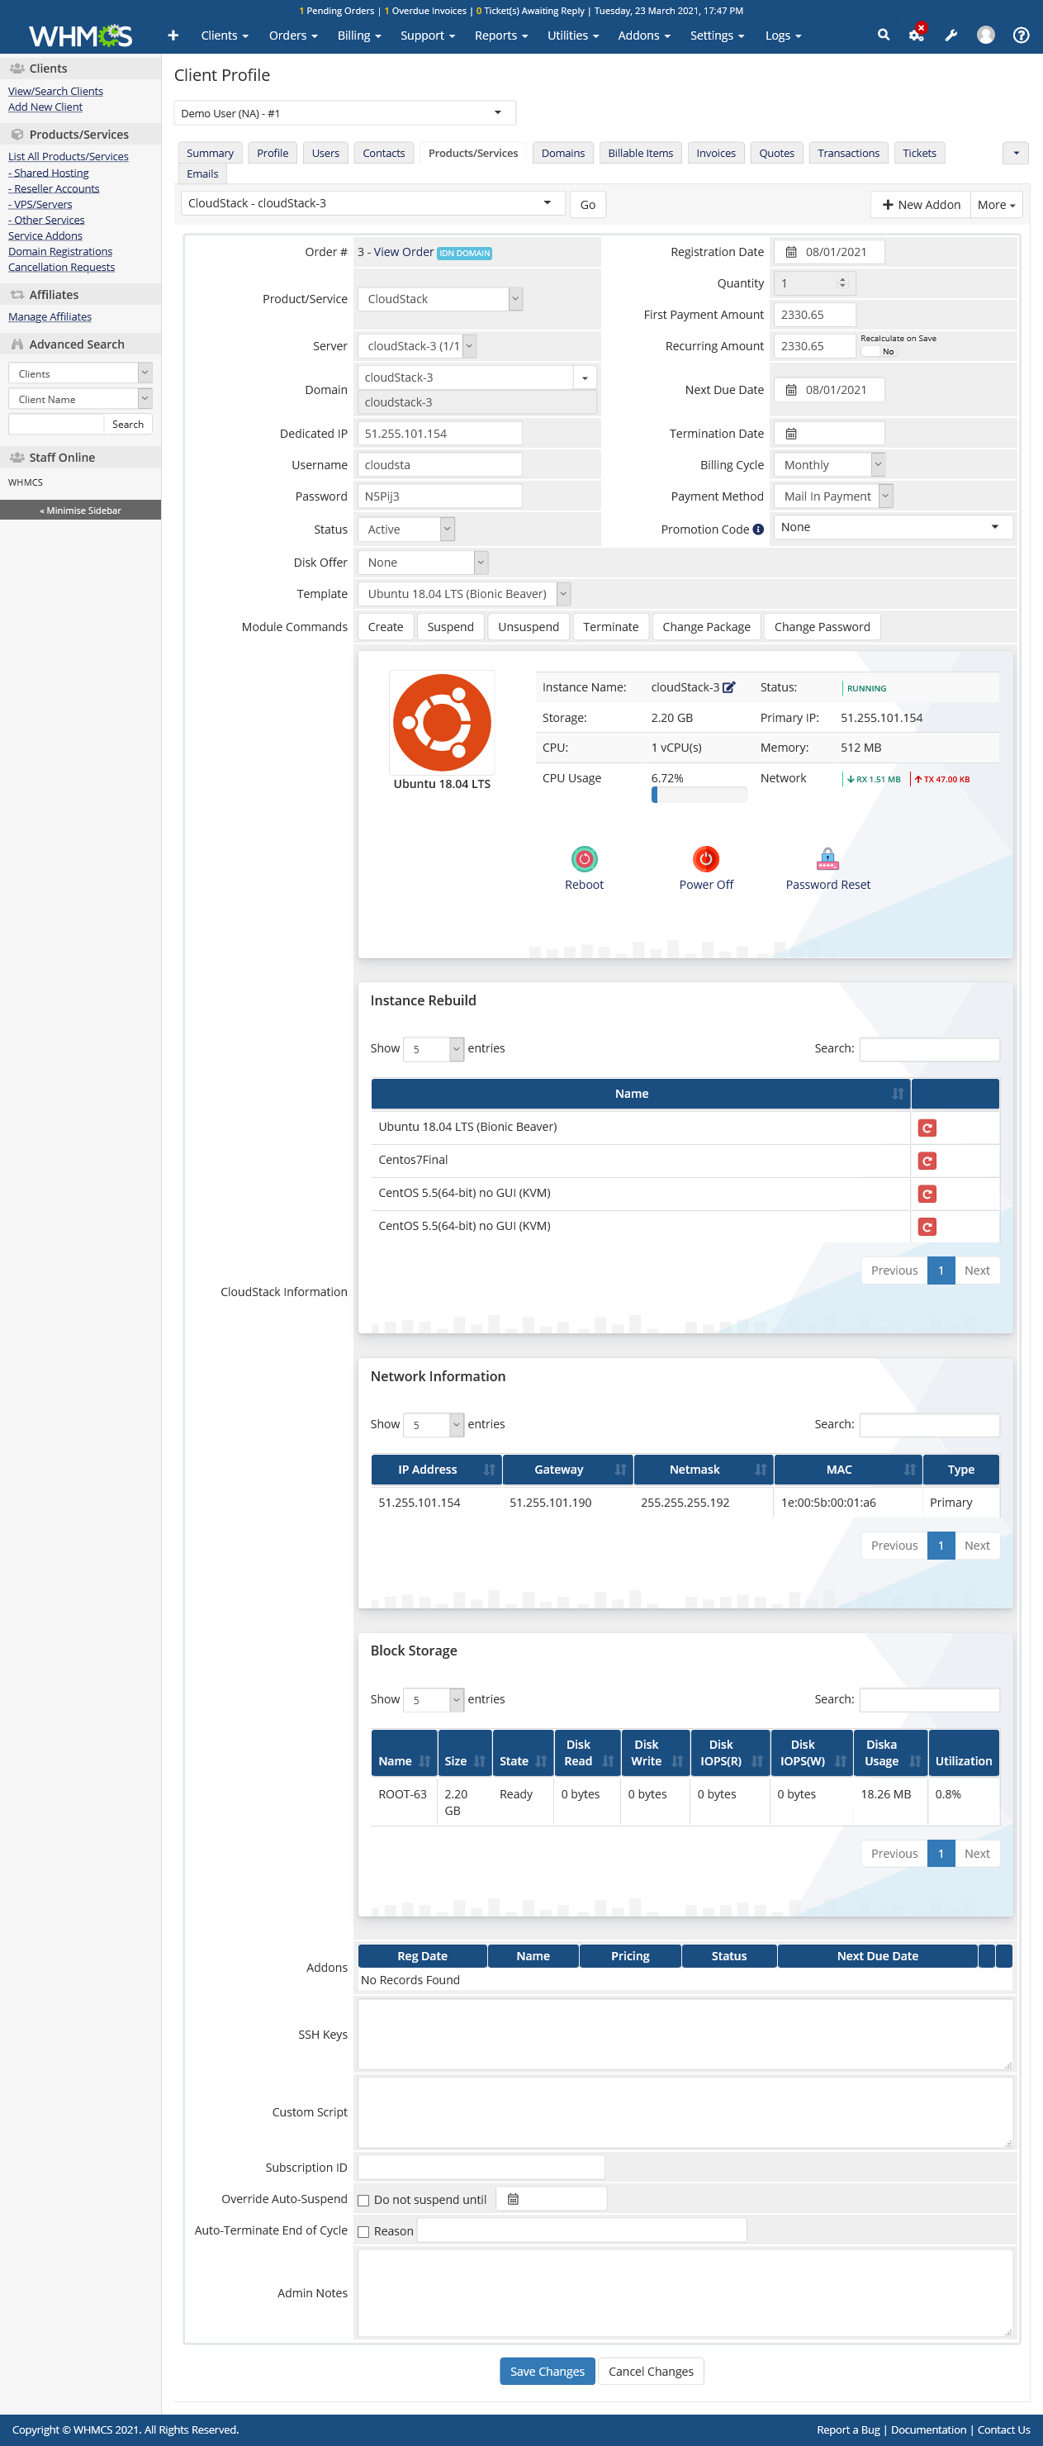Click the Power Off instance icon

[705, 858]
